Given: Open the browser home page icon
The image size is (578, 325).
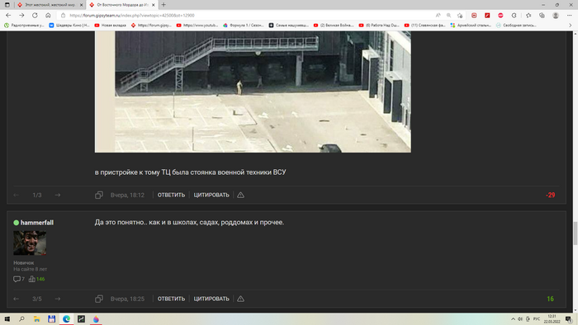Looking at the screenshot, I should 48,16.
